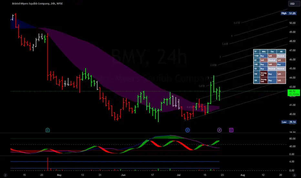Click the All column header
The image size is (301, 178).
point(281,51)
